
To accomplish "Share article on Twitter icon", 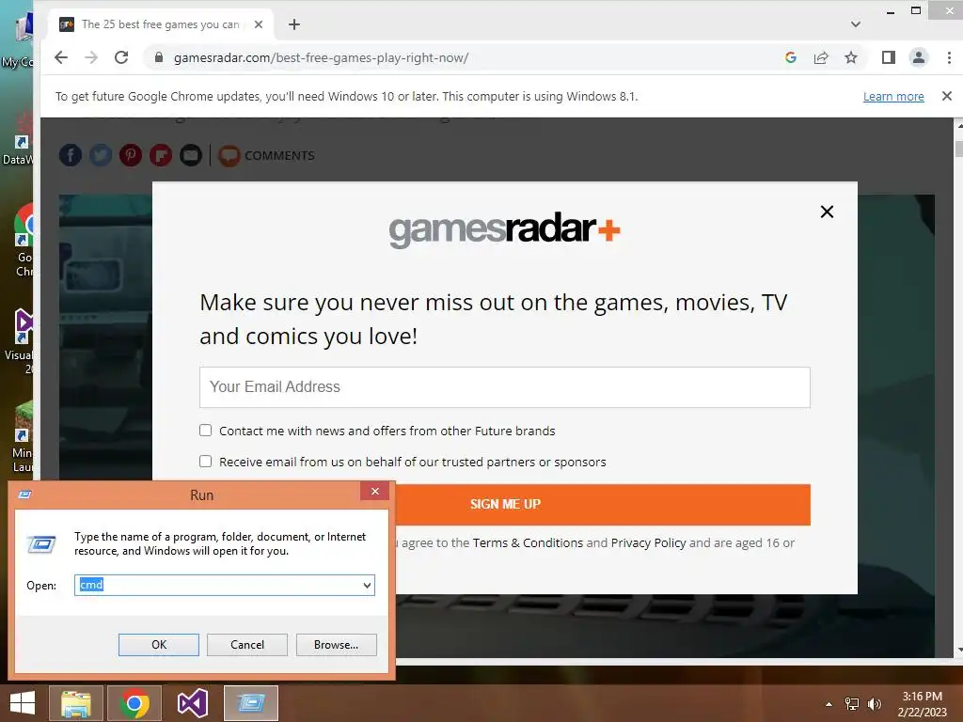I will 101,155.
